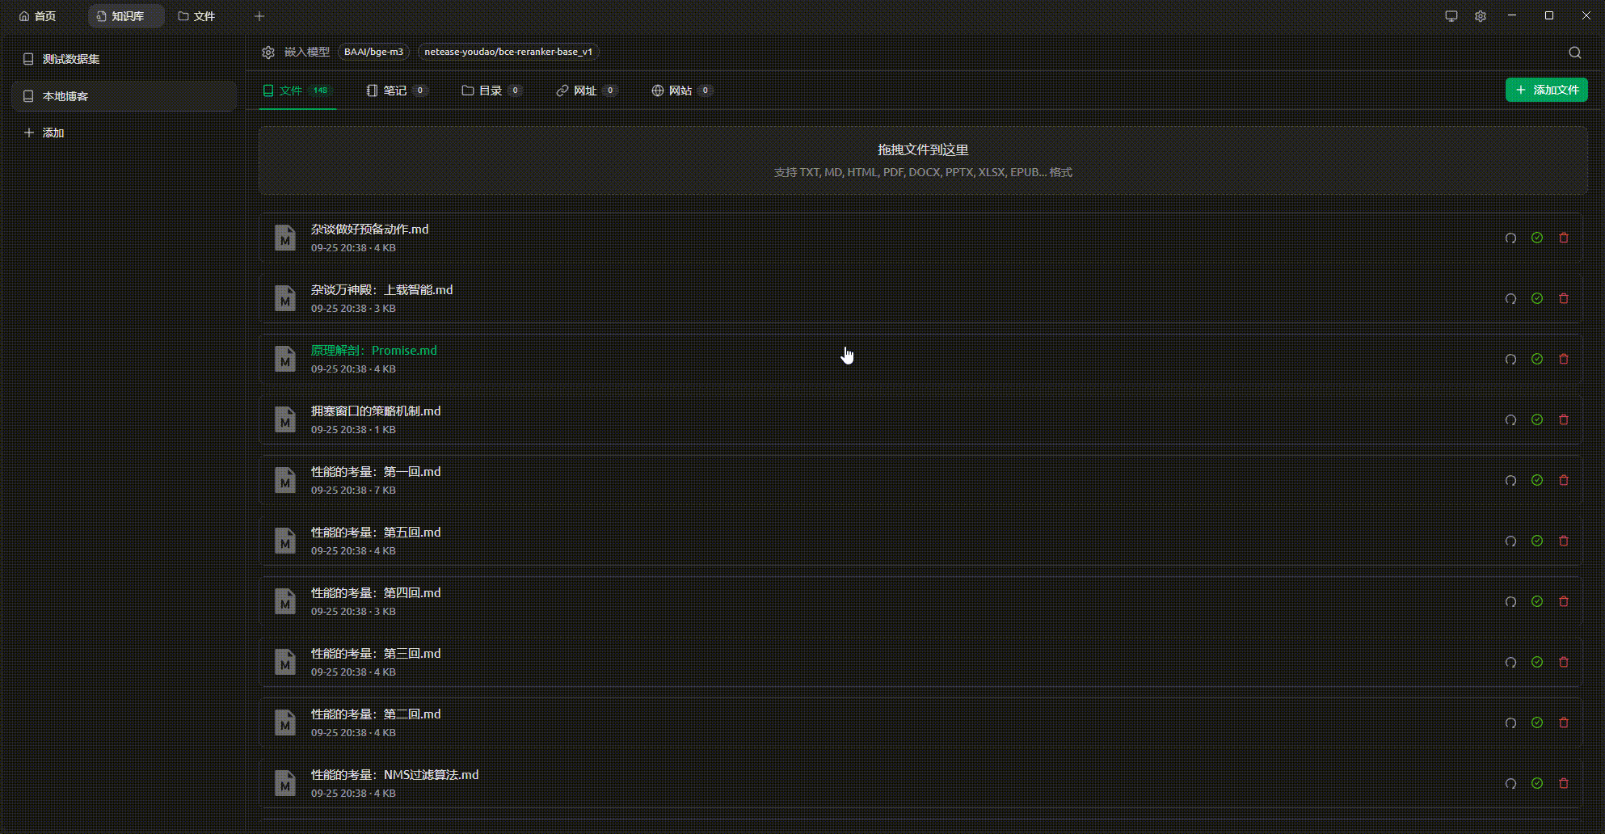Refresh 性能的考量:第一回.md embedding

(1510, 481)
